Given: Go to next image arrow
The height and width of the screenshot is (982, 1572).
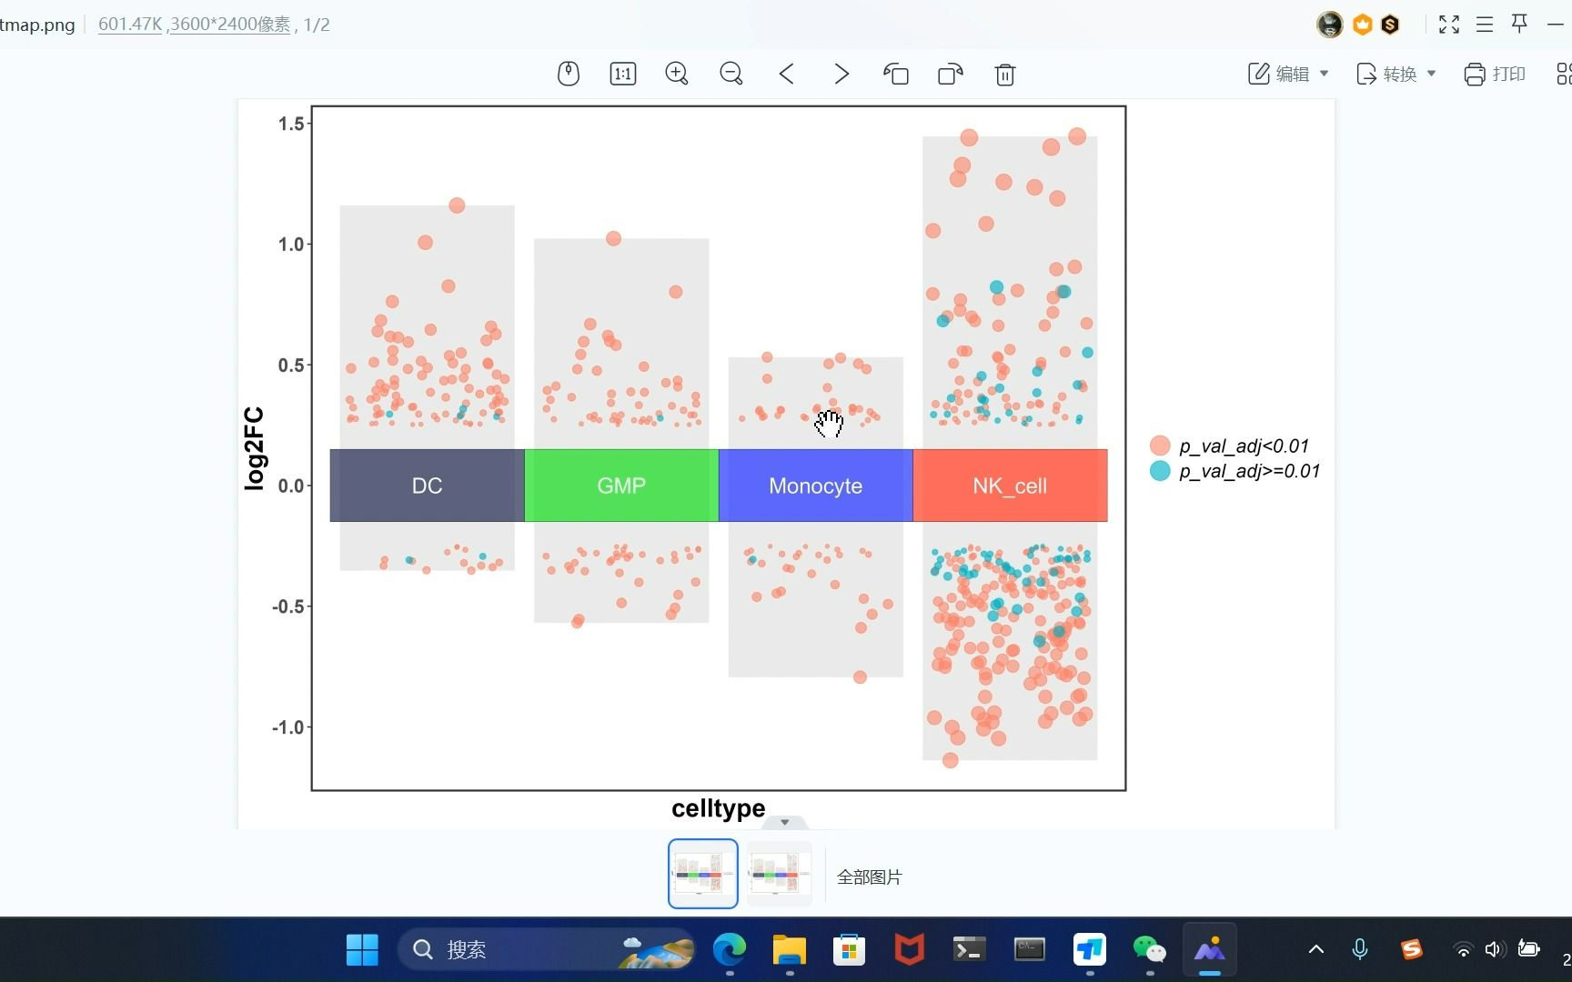Looking at the screenshot, I should (x=841, y=74).
